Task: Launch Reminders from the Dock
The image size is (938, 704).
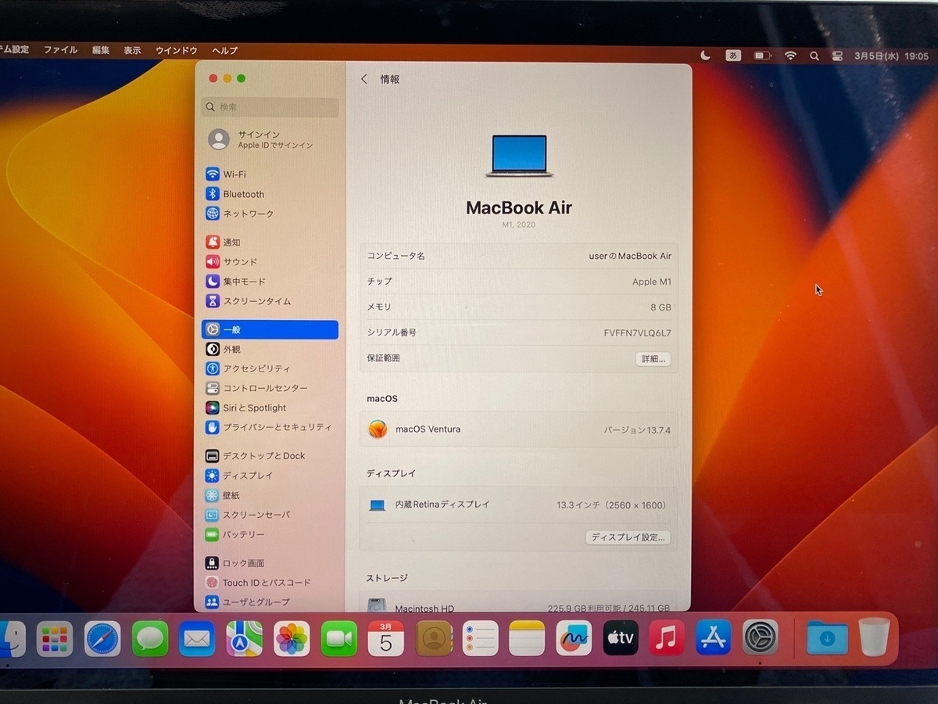Action: (x=480, y=639)
